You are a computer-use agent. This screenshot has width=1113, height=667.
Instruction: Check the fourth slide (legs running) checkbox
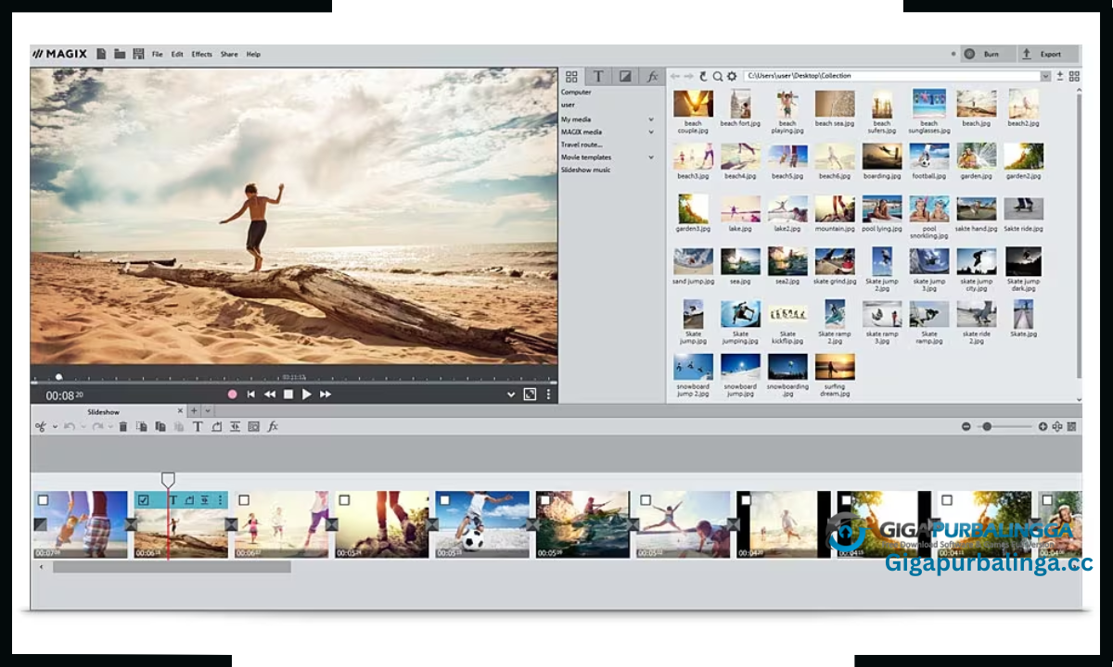click(344, 500)
